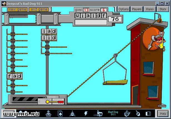Click the schoolhouse icon in bottom bar
Viewport: 171px width, 119px height.
coord(49,113)
